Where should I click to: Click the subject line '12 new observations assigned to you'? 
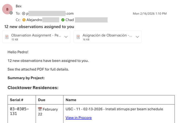39,27
